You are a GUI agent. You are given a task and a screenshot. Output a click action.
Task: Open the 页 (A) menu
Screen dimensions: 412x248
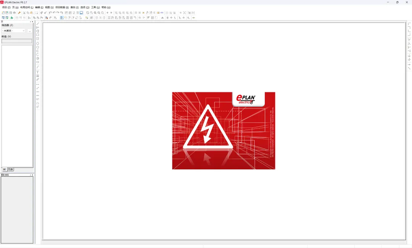[x=15, y=7]
